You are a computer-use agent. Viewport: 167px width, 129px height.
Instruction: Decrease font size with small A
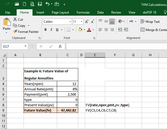(92, 21)
